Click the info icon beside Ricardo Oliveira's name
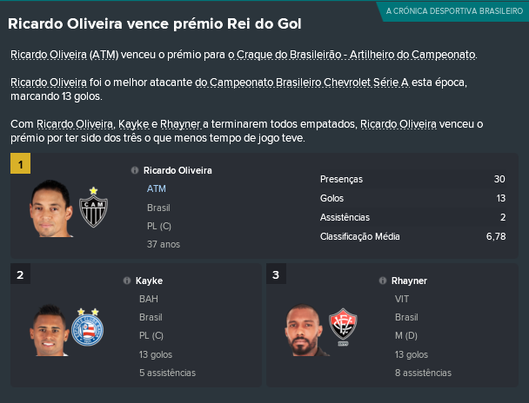The image size is (529, 403). pos(135,170)
